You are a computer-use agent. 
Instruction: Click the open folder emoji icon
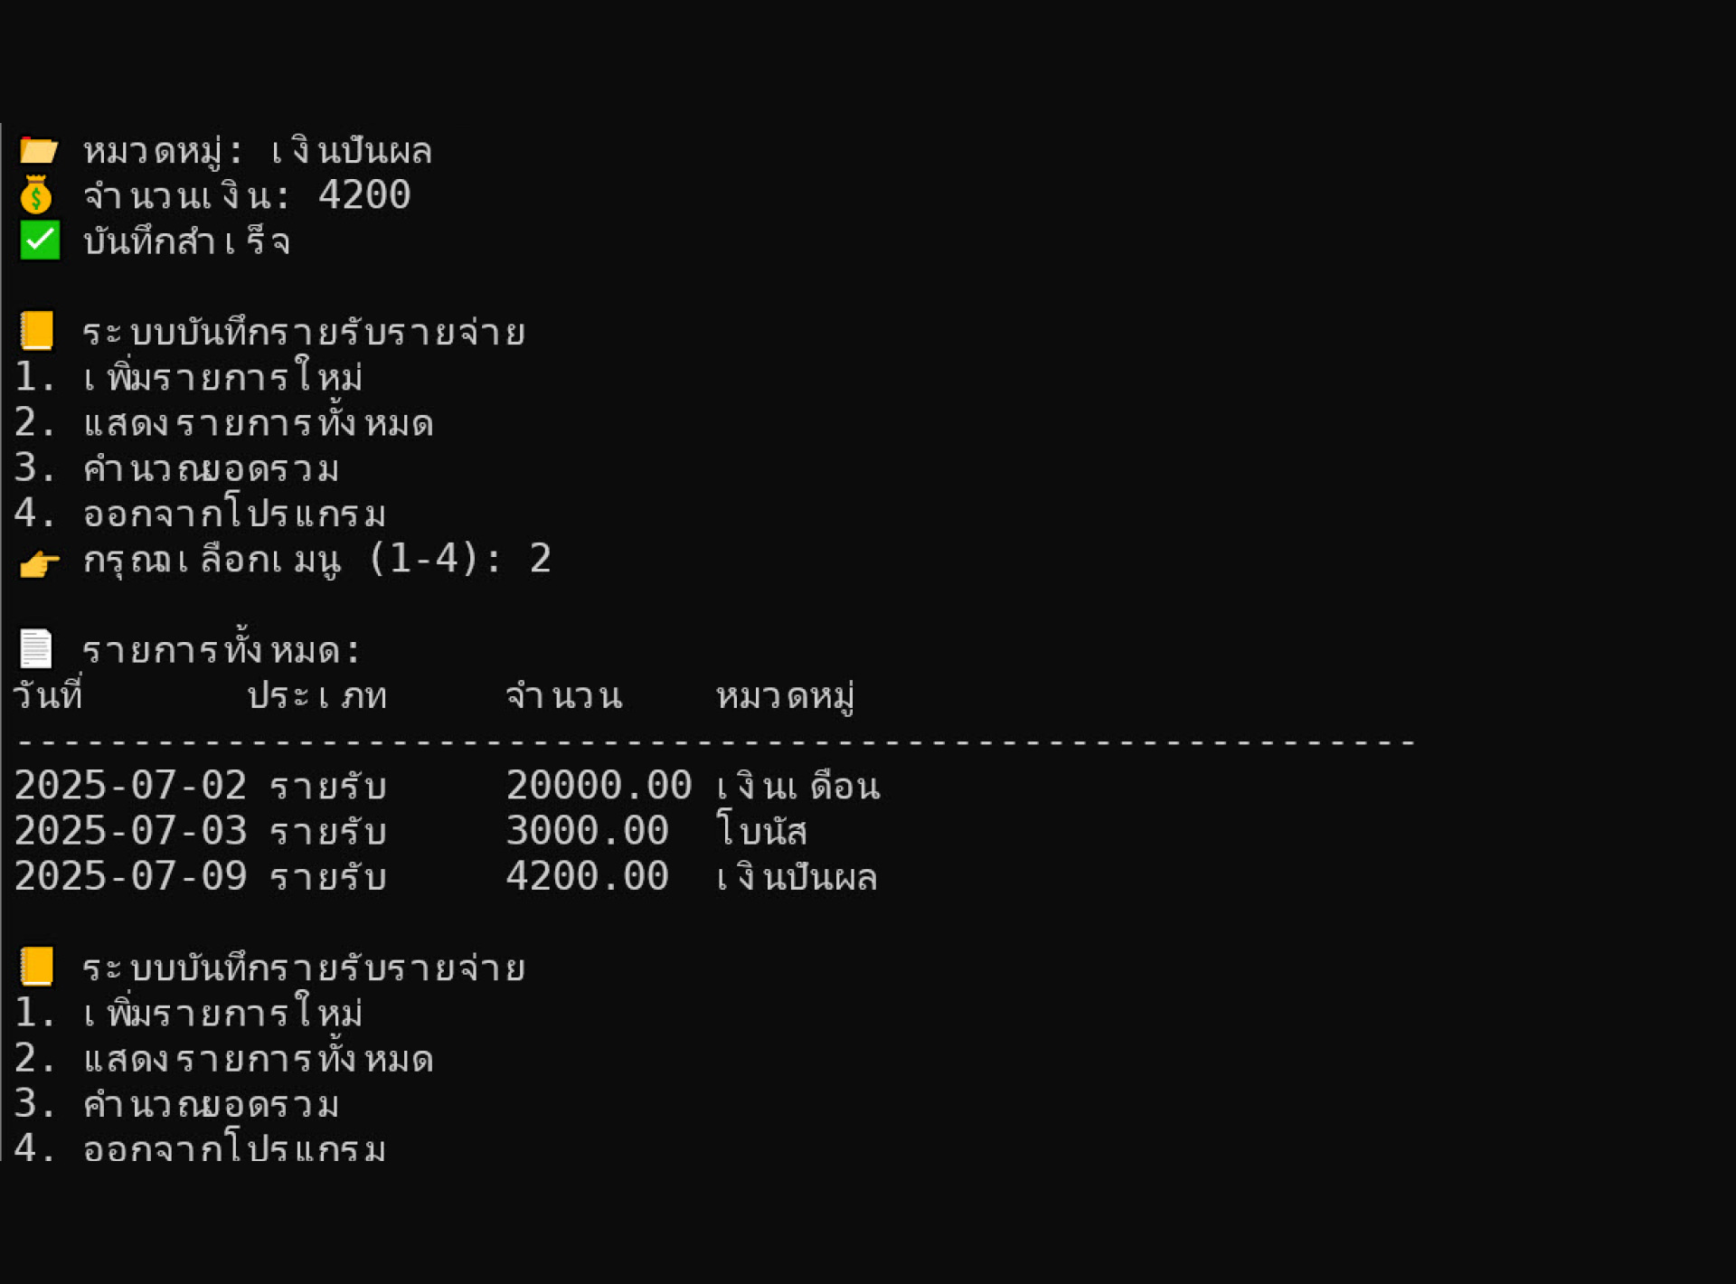(39, 150)
